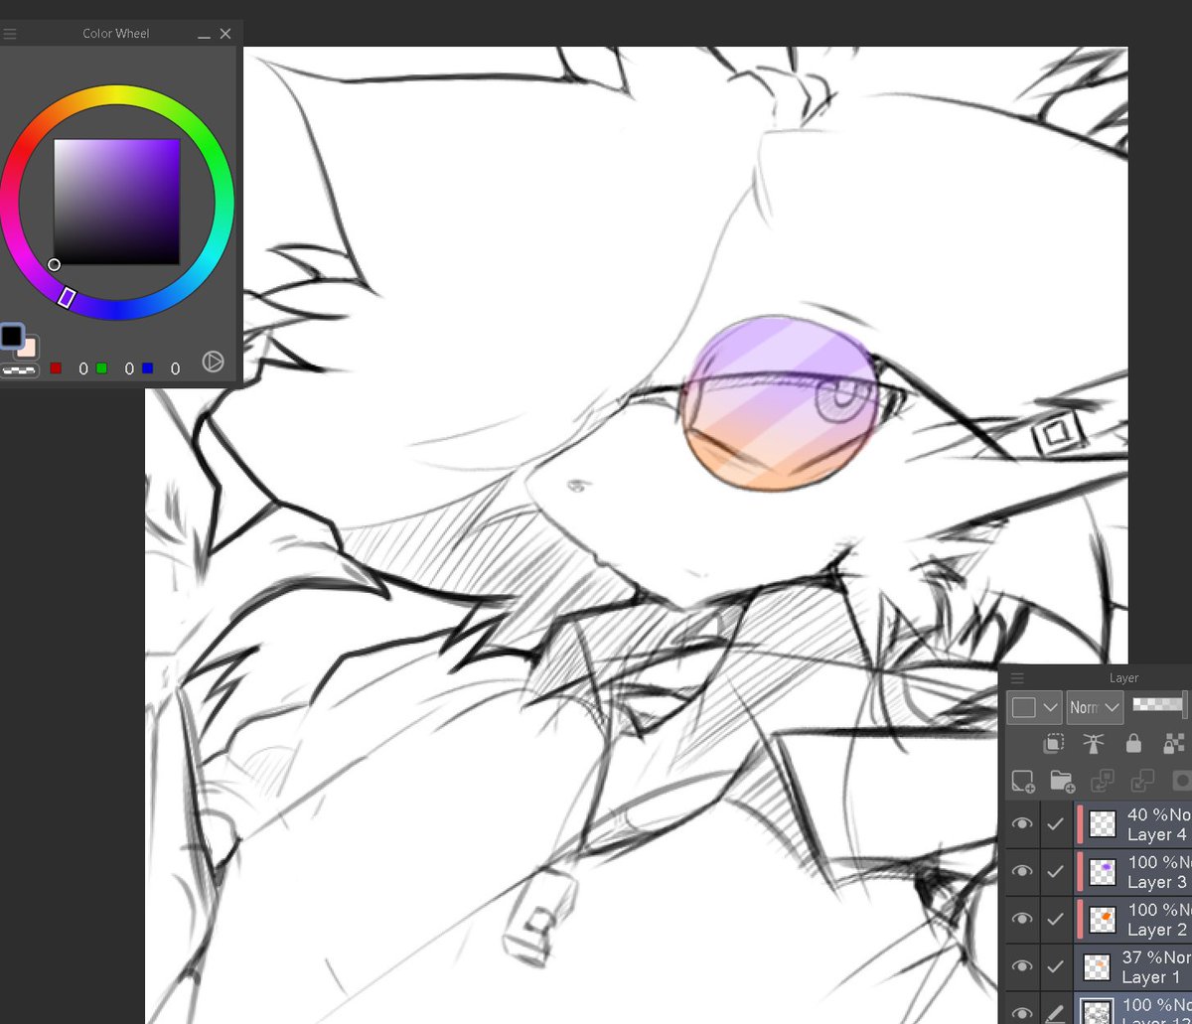Hide Layer 2 using its eye icon

coord(1022,919)
